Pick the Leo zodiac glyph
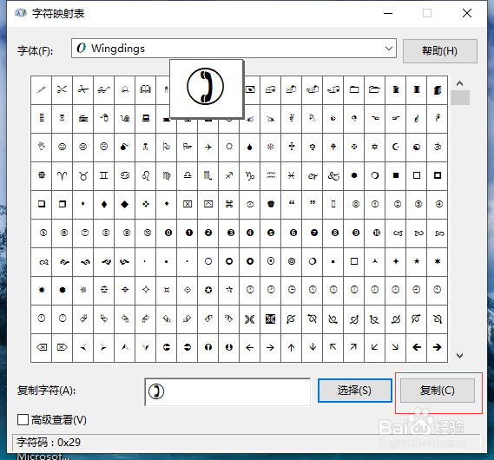This screenshot has width=494, height=460. point(146,176)
